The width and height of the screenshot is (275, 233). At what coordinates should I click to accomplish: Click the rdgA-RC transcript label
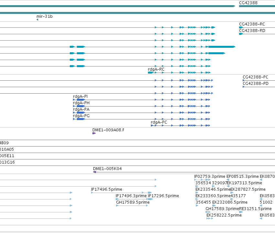156,69
